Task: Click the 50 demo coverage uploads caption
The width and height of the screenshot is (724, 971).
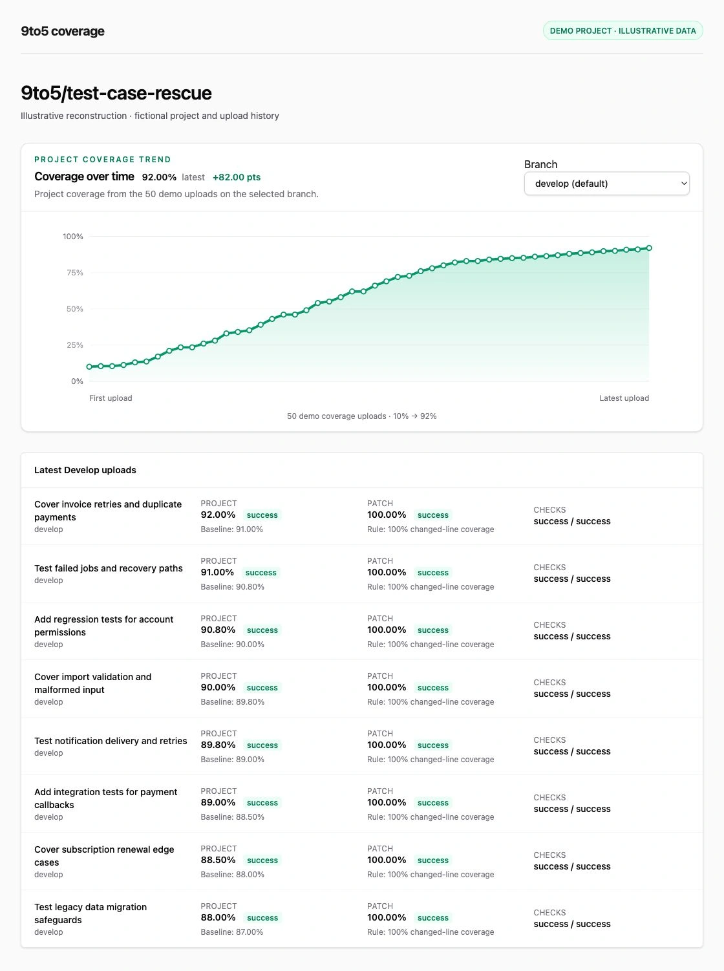Action: click(x=362, y=416)
